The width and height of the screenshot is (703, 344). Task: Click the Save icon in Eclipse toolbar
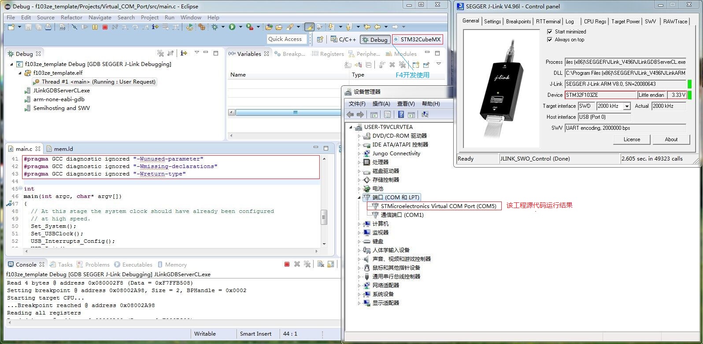point(28,27)
